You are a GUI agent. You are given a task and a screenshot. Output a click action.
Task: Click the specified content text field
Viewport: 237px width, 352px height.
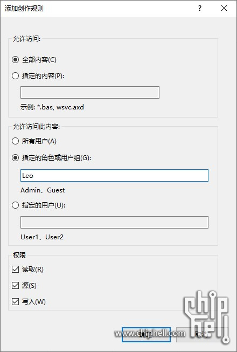click(90, 92)
